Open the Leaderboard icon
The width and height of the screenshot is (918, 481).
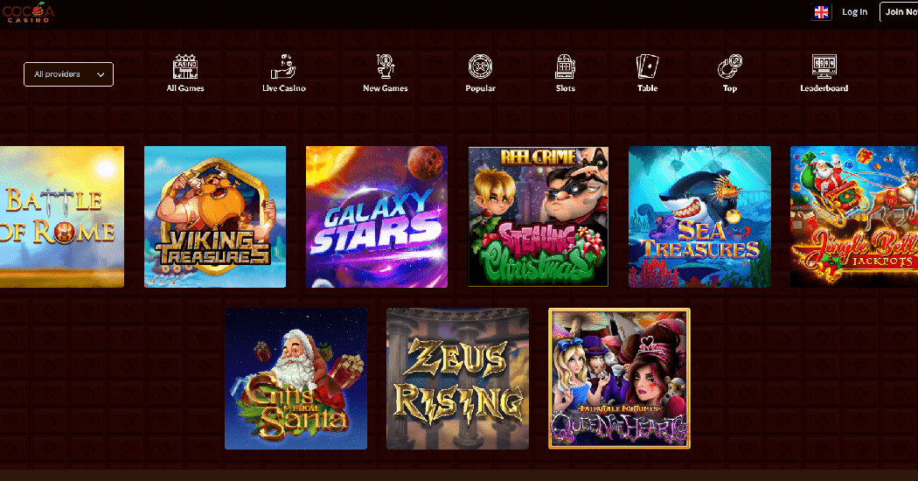[x=824, y=66]
